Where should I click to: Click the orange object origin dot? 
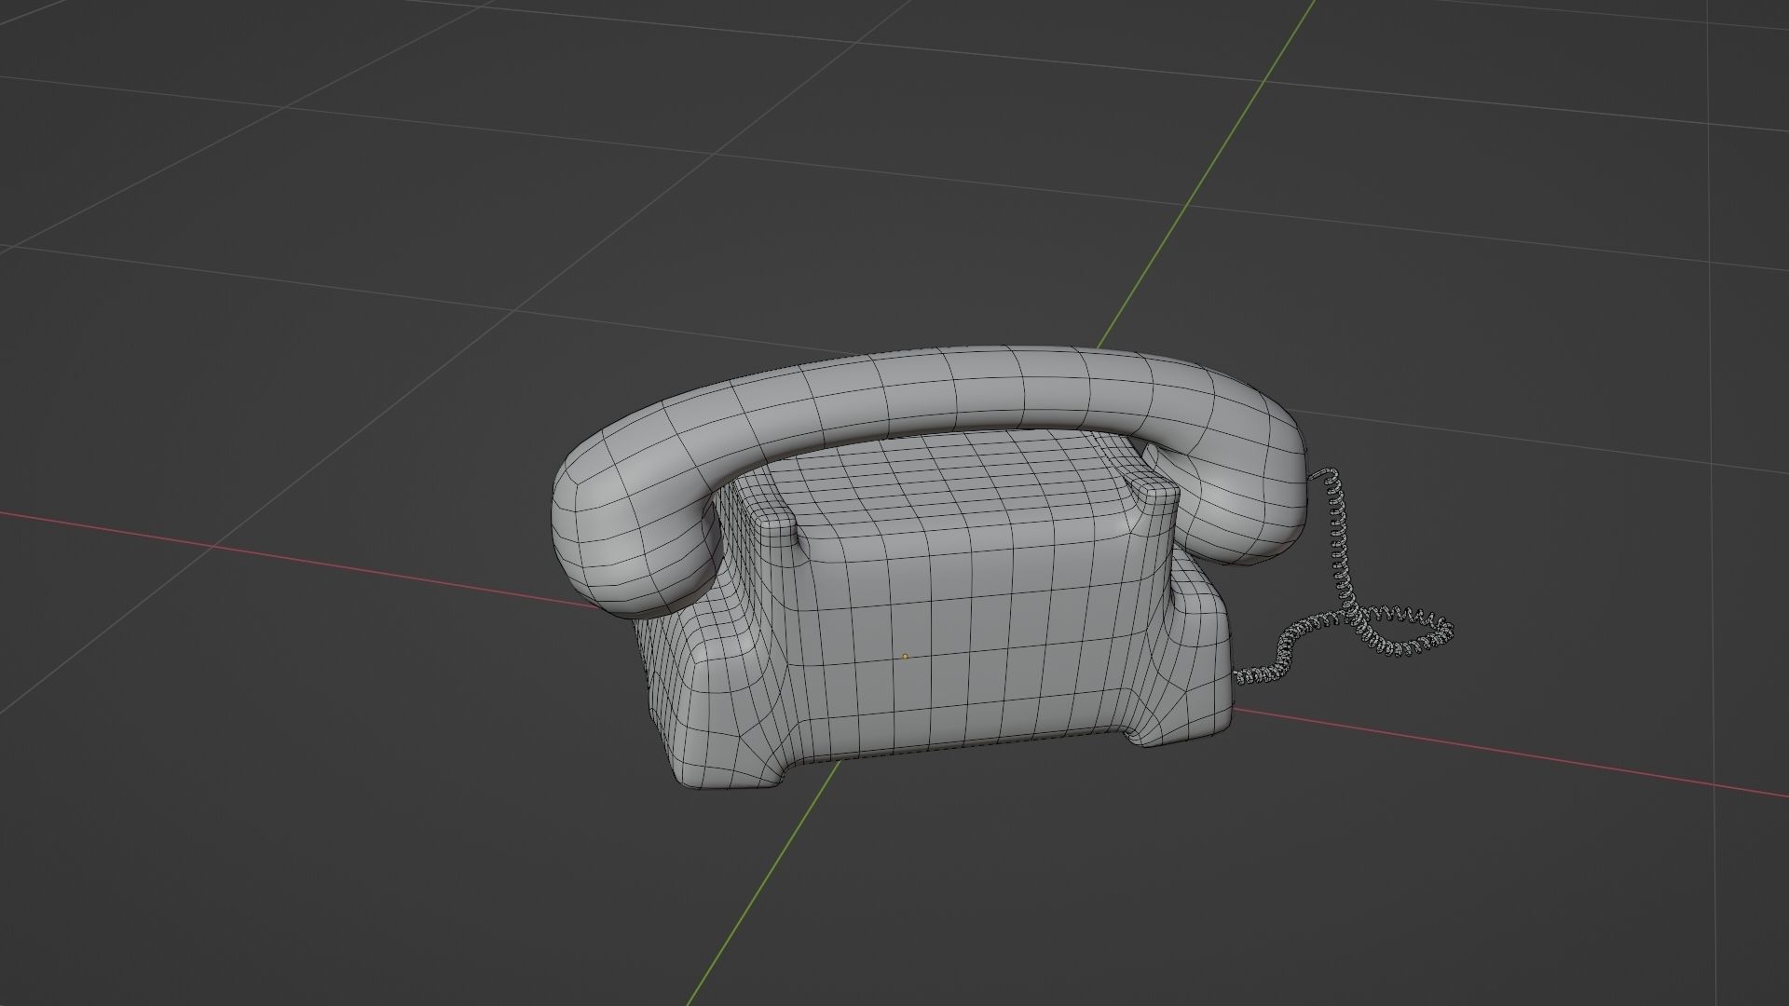(905, 657)
